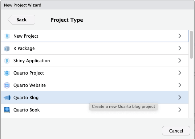The height and width of the screenshot is (139, 195).
Task: Choose the 'Quarto Project' label
Action: (29, 73)
